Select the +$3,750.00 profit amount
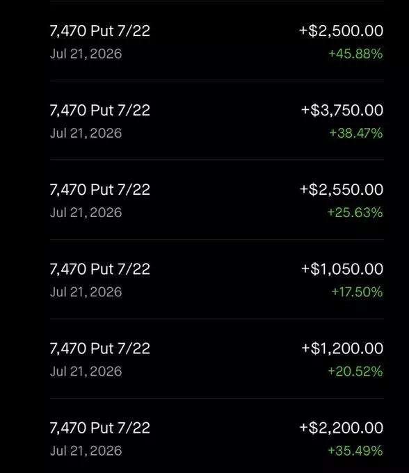The width and height of the screenshot is (409, 473). (342, 110)
